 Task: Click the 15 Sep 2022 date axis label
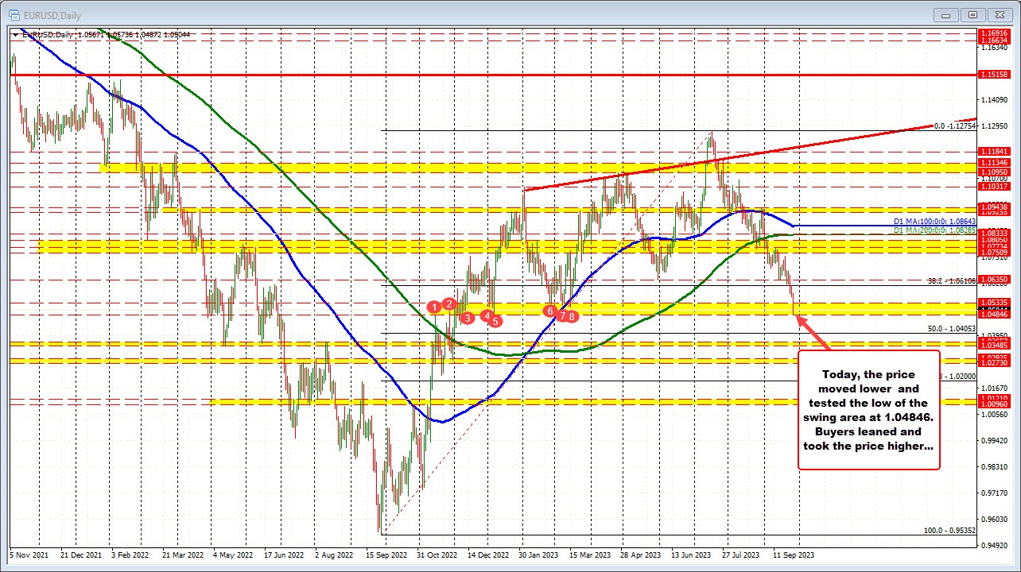386,555
